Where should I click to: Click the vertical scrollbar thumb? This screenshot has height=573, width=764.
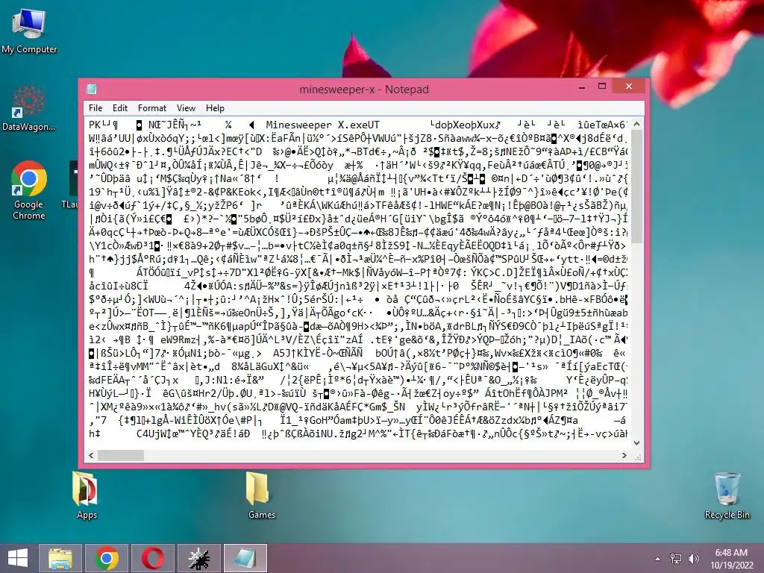click(x=637, y=187)
